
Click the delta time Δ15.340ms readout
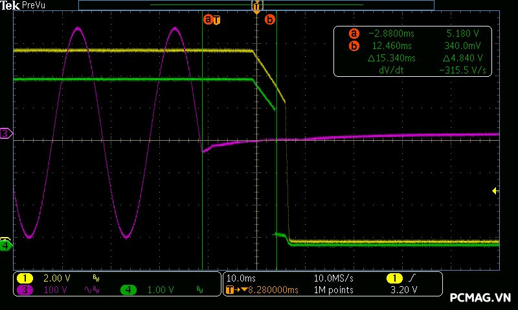click(392, 58)
